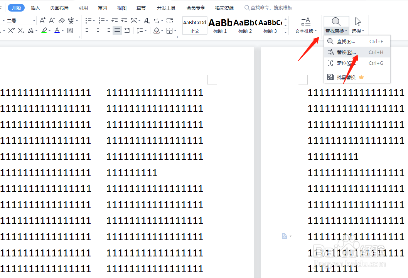This screenshot has width=408, height=278.
Task: Clear formatting with the eraser icon
Action: [x=62, y=20]
